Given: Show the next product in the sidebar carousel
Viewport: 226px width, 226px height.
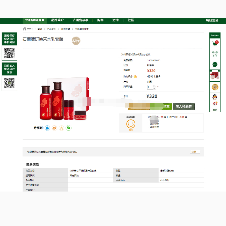Looking at the screenshot, I should pos(219,71).
